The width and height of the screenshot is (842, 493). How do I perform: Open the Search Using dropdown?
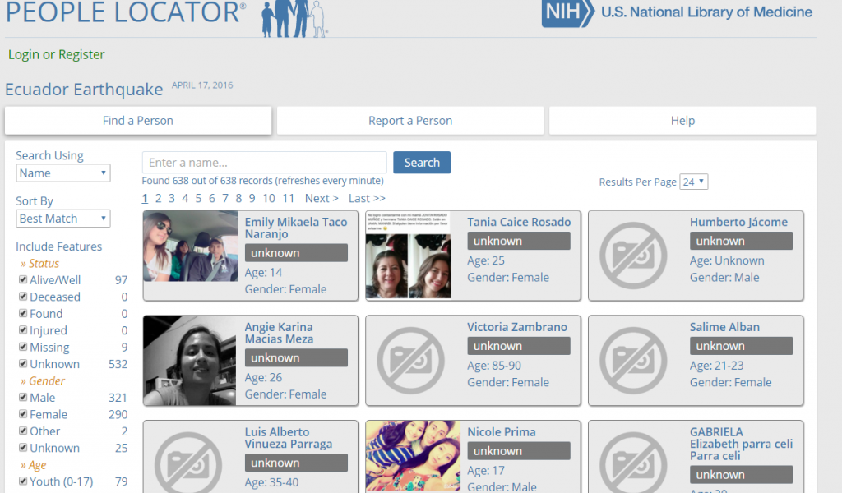(63, 173)
